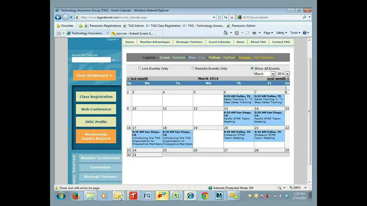Click the page vertical scrollbar
The image size is (367, 206).
pos(309,111)
